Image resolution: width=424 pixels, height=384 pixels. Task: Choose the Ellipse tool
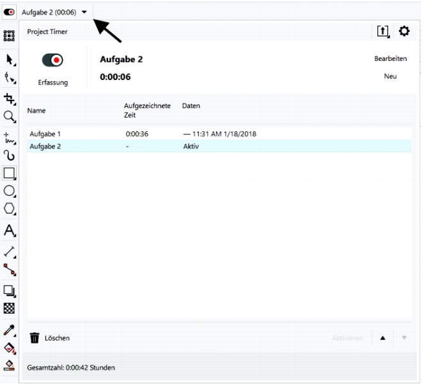tap(9, 191)
